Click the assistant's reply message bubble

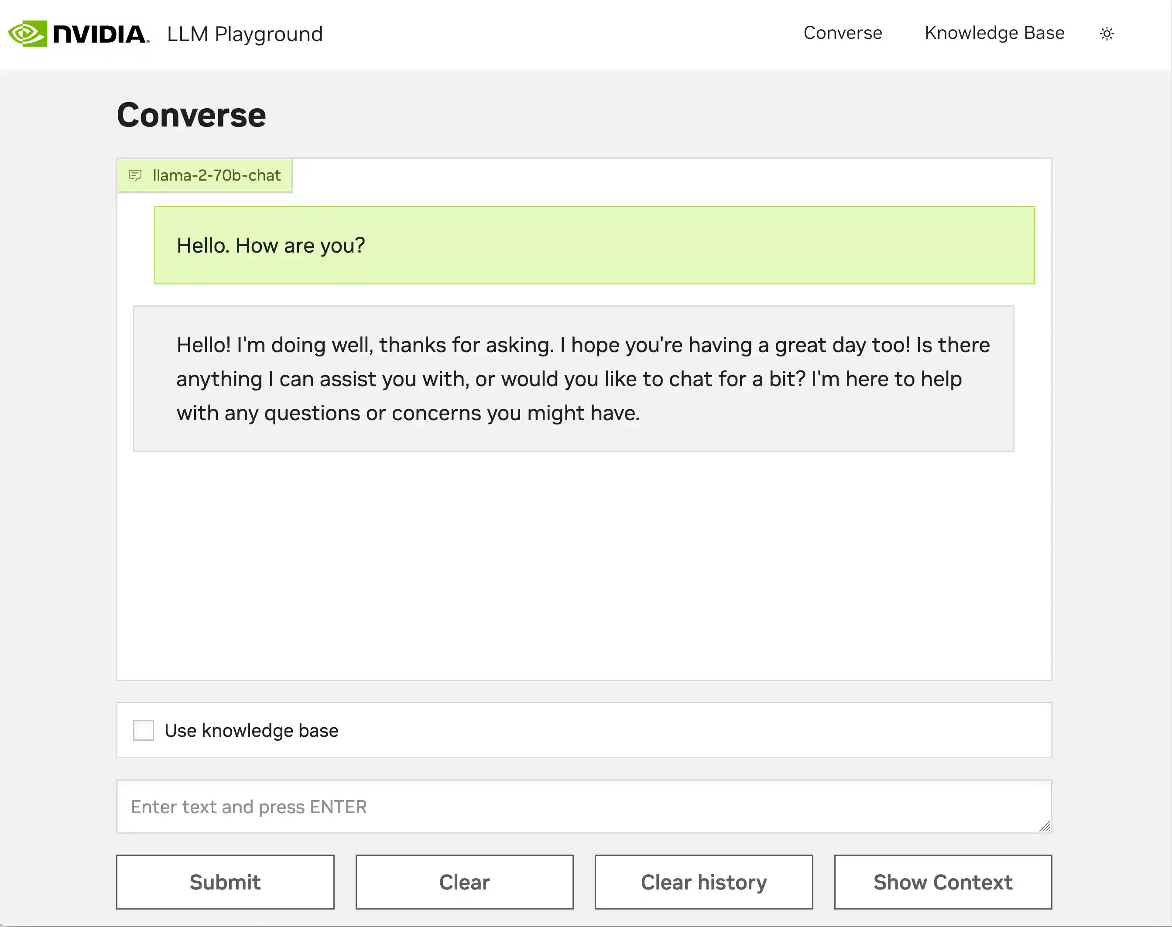point(573,379)
